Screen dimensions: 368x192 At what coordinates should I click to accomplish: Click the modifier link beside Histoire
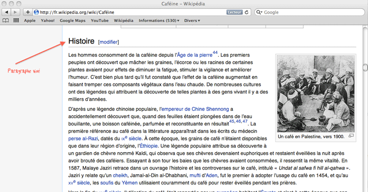109,42
